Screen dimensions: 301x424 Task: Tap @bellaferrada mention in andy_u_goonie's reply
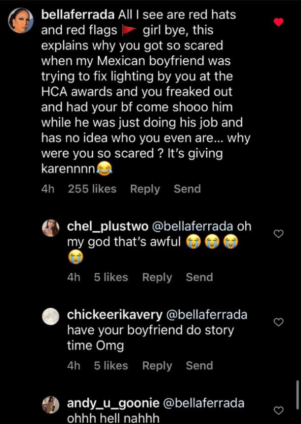203,403
